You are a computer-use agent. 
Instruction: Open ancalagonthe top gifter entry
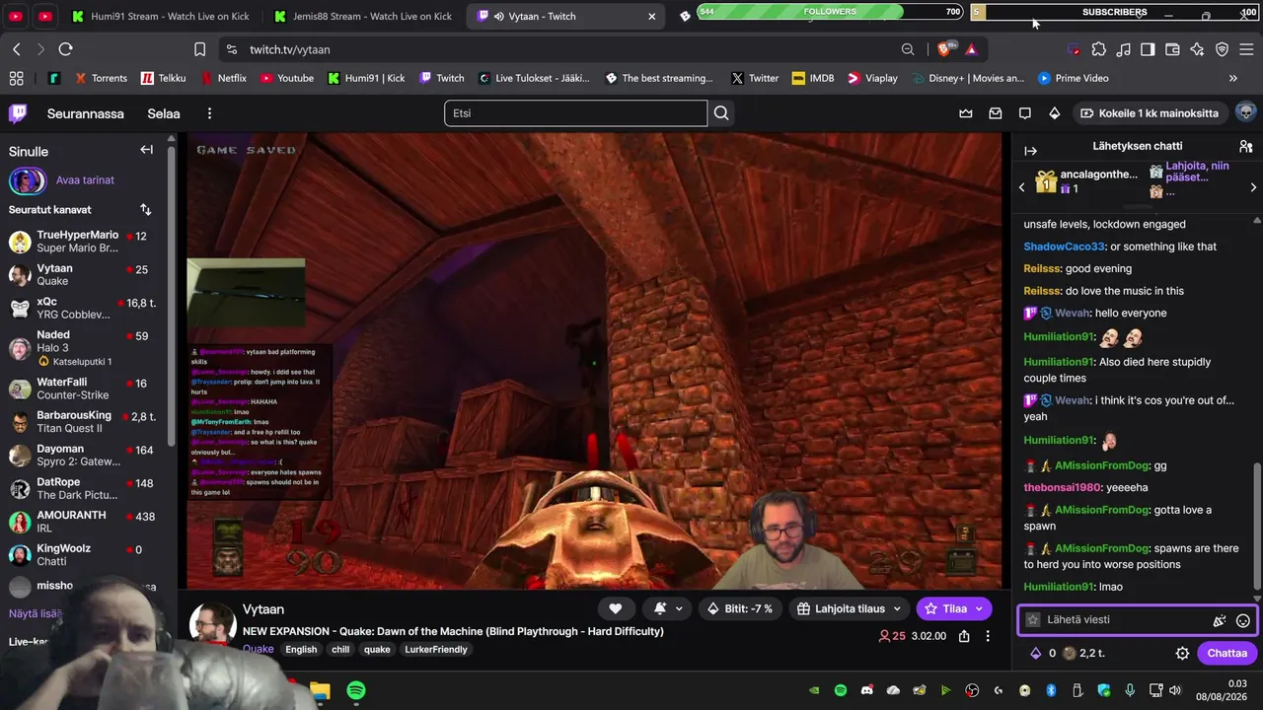[1085, 181]
